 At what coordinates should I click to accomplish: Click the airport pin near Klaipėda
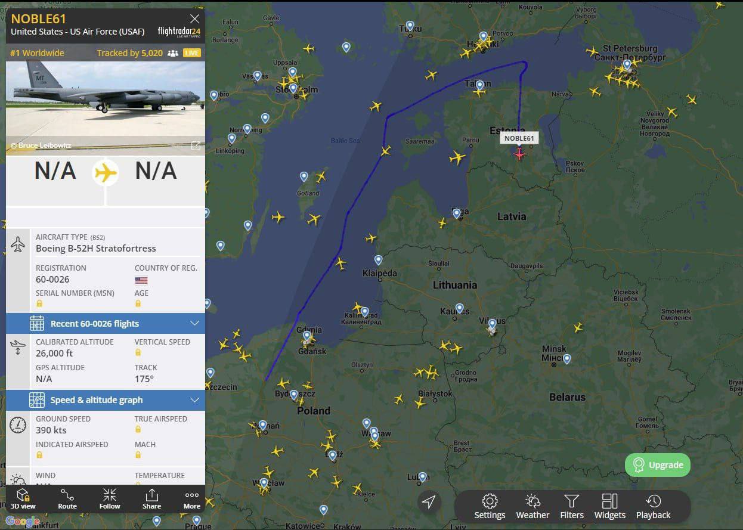pyautogui.click(x=378, y=260)
